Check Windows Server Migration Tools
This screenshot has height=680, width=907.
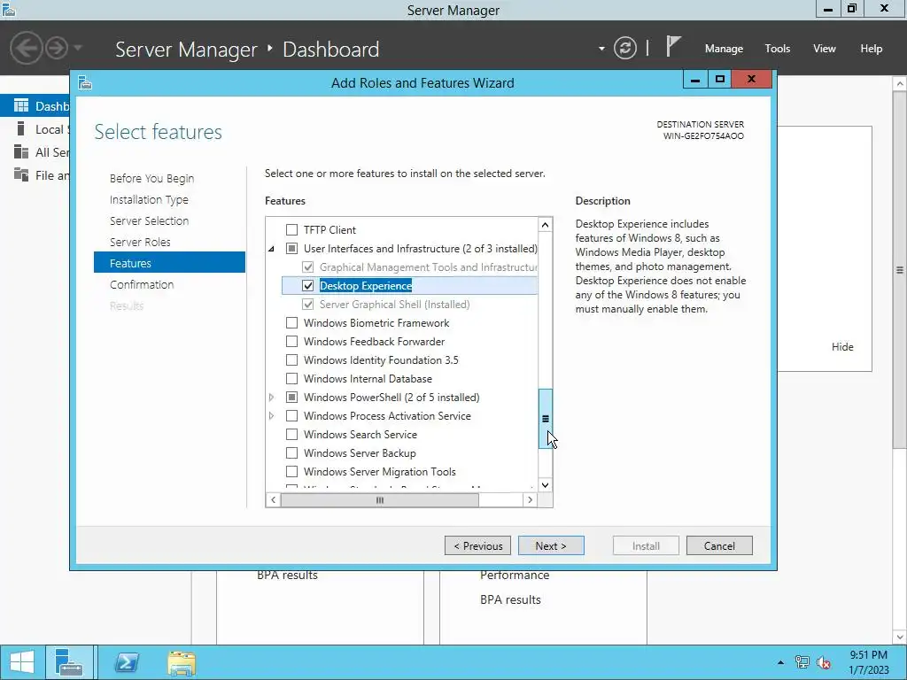pos(292,471)
